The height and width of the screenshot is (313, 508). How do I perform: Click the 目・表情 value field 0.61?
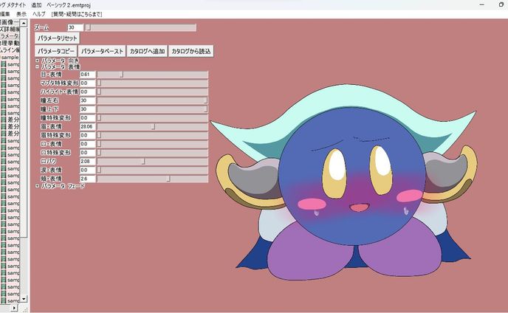point(87,75)
